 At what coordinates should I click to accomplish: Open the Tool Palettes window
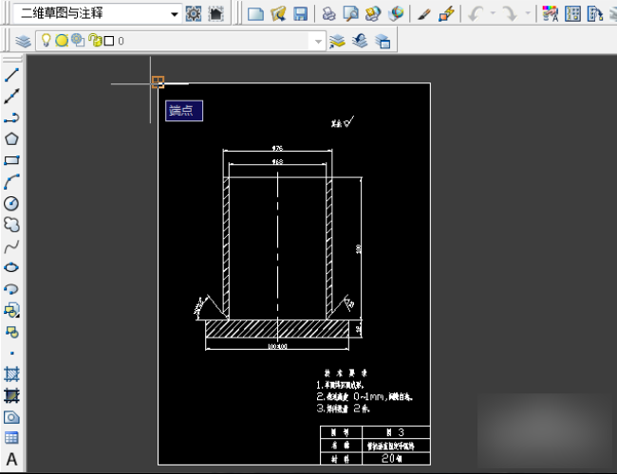point(594,14)
